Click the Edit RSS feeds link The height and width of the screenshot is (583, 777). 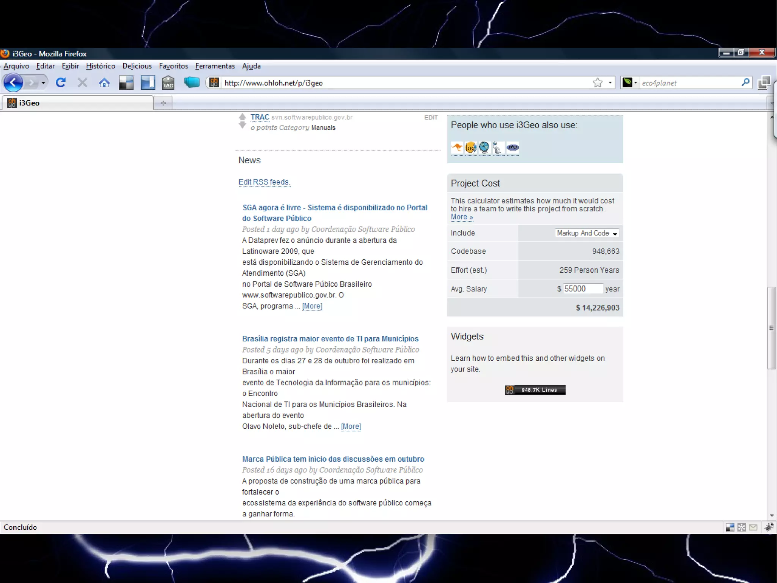[264, 182]
